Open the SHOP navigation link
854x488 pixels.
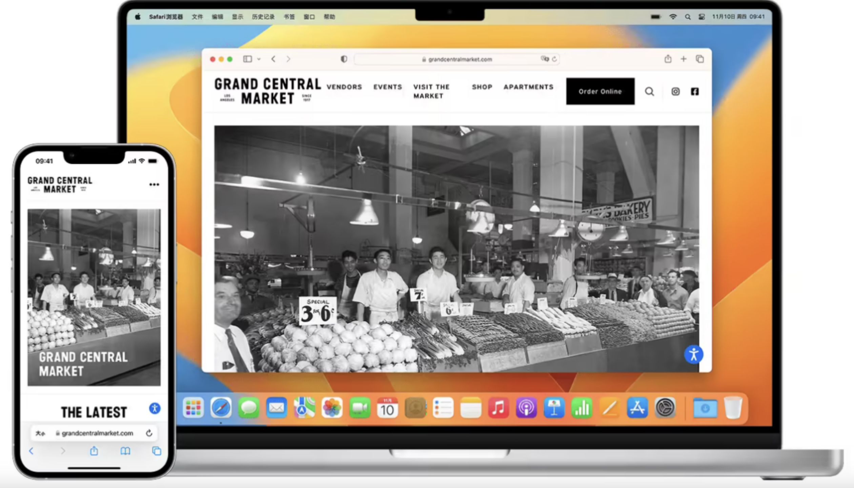click(482, 87)
